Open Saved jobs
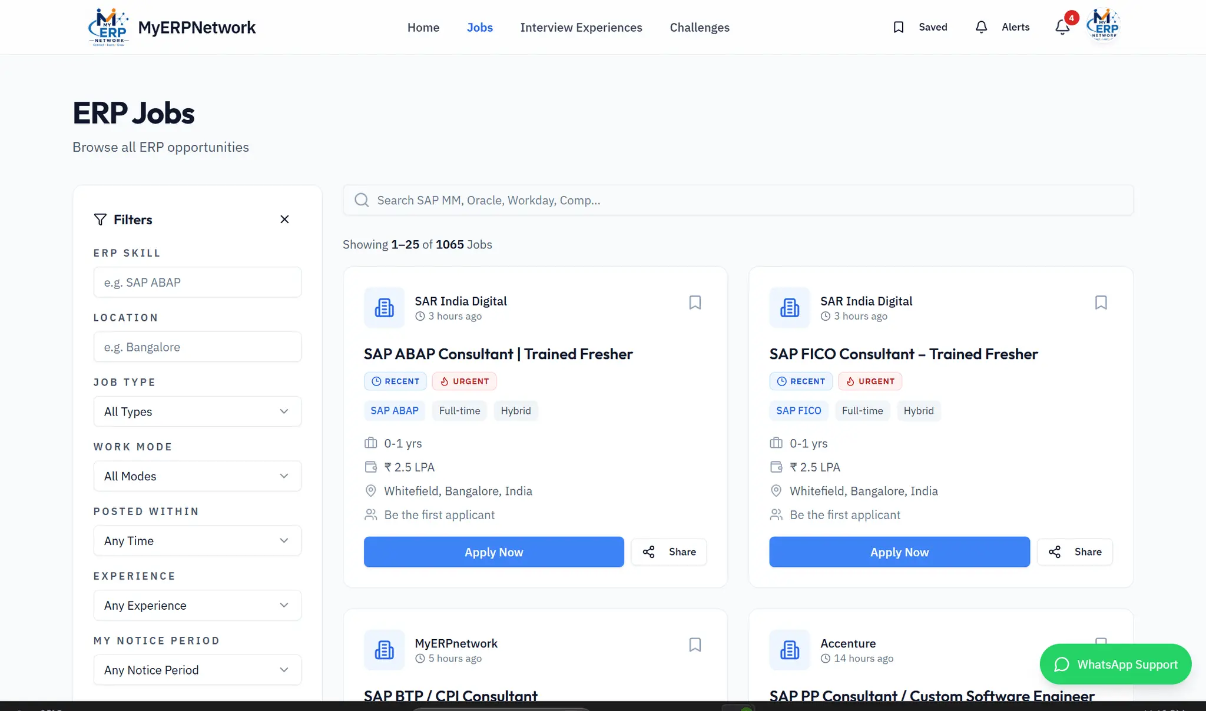This screenshot has height=711, width=1206. 920,27
